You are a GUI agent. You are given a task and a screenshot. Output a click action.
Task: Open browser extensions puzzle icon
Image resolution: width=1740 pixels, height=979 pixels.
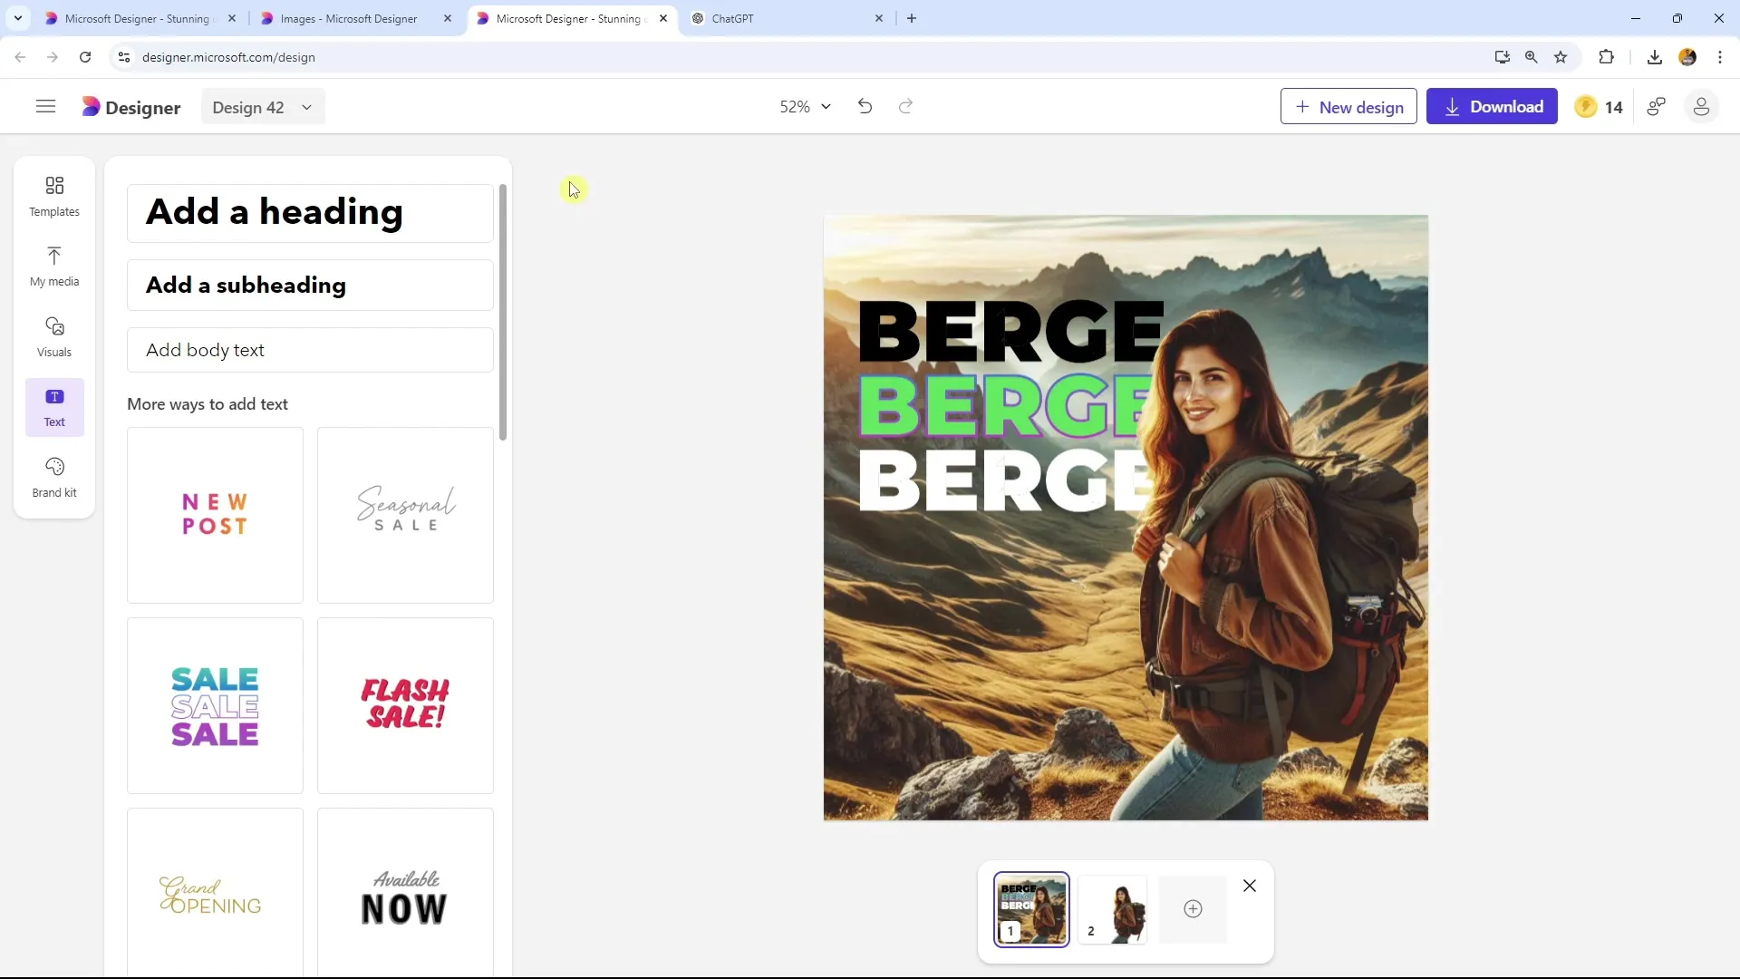[1606, 57]
